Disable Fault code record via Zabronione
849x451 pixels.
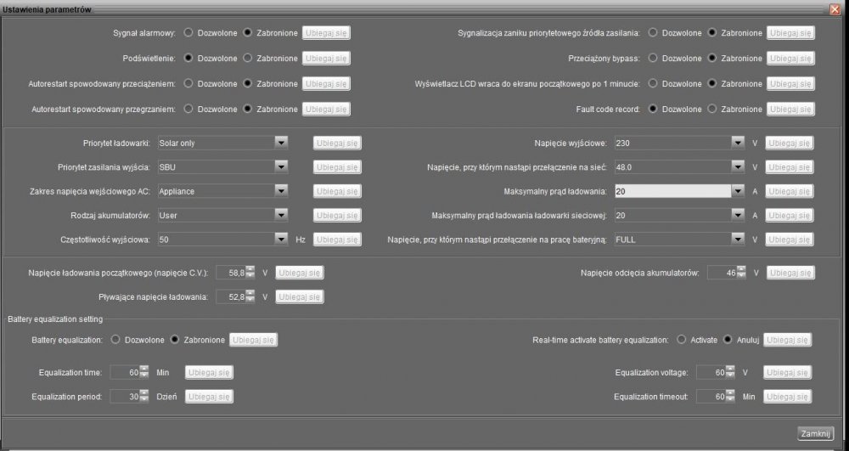point(712,110)
